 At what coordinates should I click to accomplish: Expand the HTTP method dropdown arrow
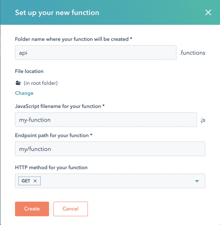[x=197, y=181]
